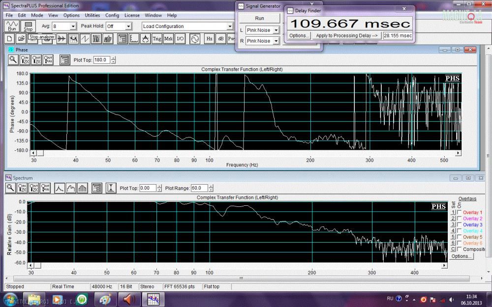Enable the Overlay 1 checkbox
This screenshot has width=492, height=307.
(x=460, y=212)
